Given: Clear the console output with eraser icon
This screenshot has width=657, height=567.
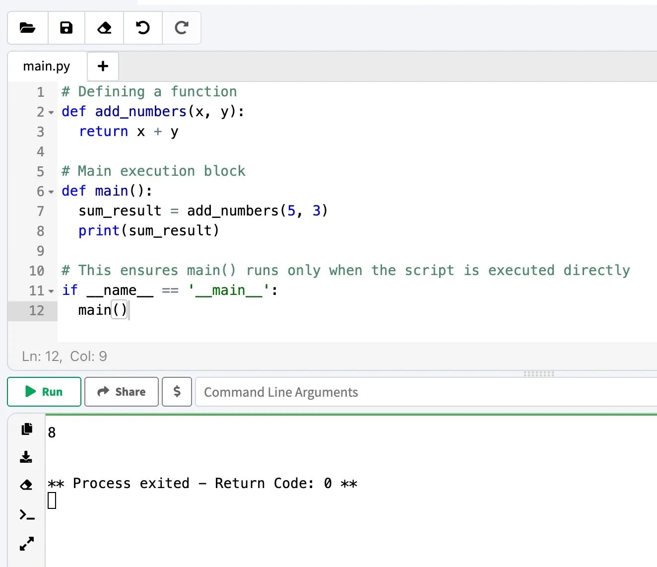Looking at the screenshot, I should pos(26,485).
